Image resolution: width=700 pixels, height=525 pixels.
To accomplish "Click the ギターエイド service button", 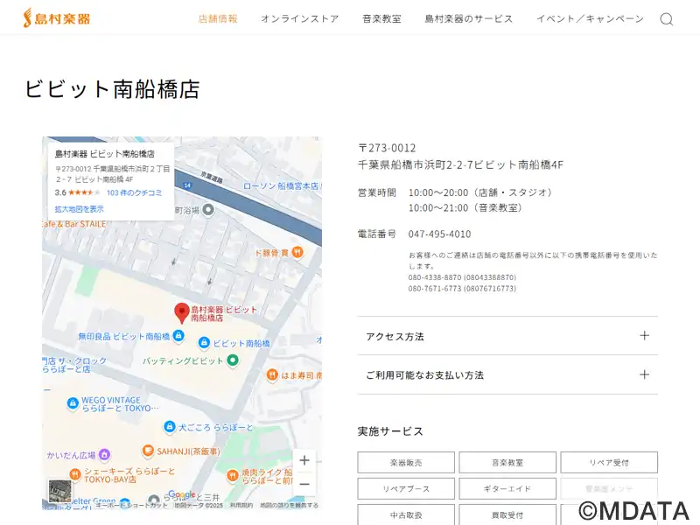I will click(x=507, y=489).
